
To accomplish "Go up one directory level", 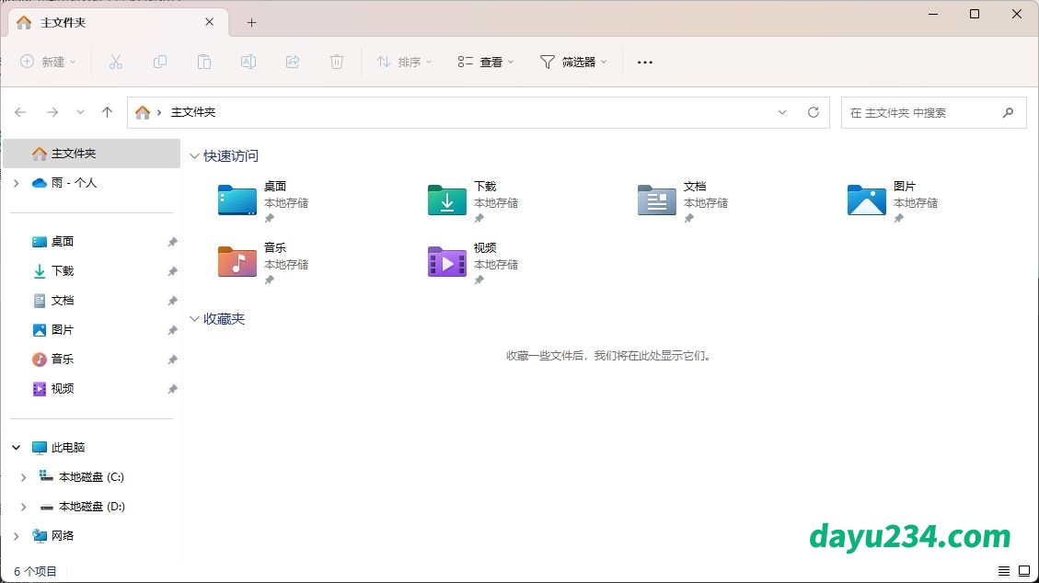I will tap(107, 112).
